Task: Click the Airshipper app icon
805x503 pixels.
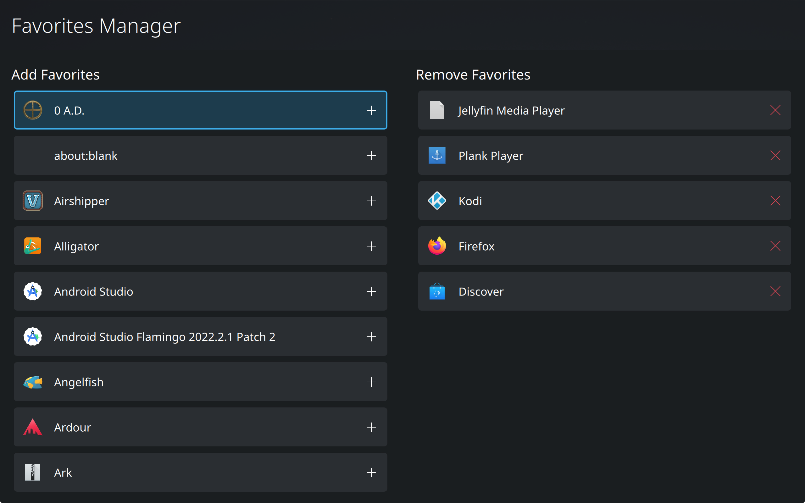Action: pos(33,201)
